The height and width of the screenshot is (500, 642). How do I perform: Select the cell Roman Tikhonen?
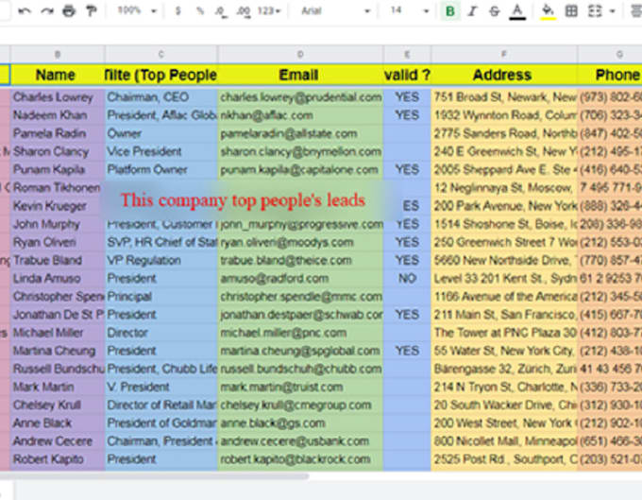pyautogui.click(x=58, y=188)
